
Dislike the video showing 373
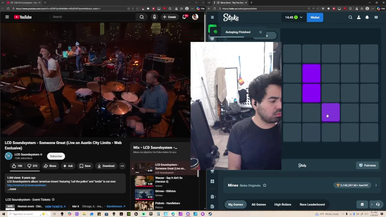click(32, 166)
